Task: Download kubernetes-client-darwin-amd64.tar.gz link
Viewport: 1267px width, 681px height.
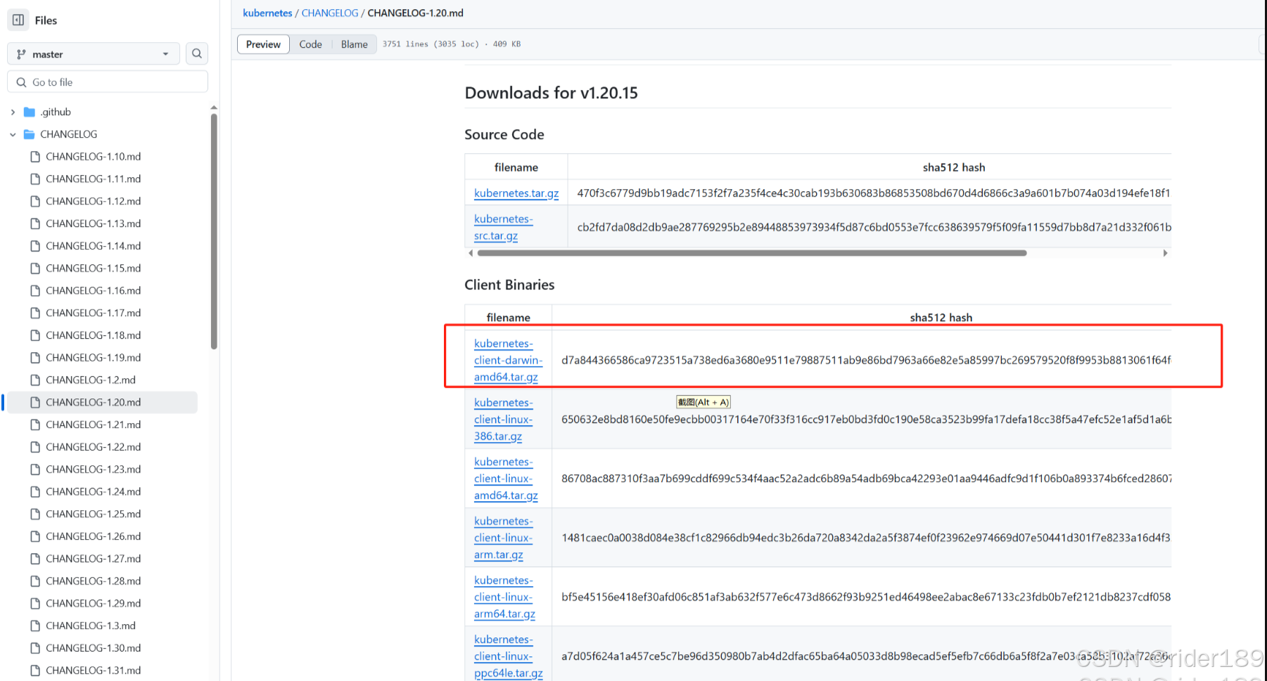Action: click(508, 360)
